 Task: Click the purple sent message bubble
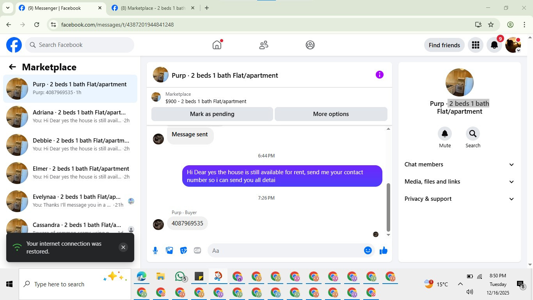pos(282,176)
